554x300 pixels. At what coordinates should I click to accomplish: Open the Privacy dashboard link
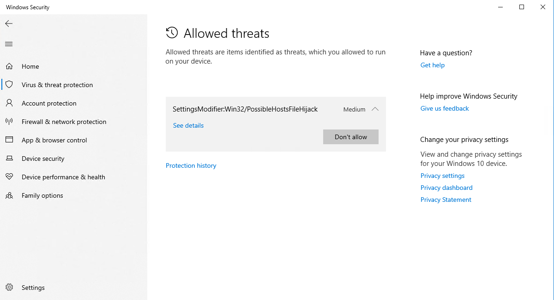point(446,188)
